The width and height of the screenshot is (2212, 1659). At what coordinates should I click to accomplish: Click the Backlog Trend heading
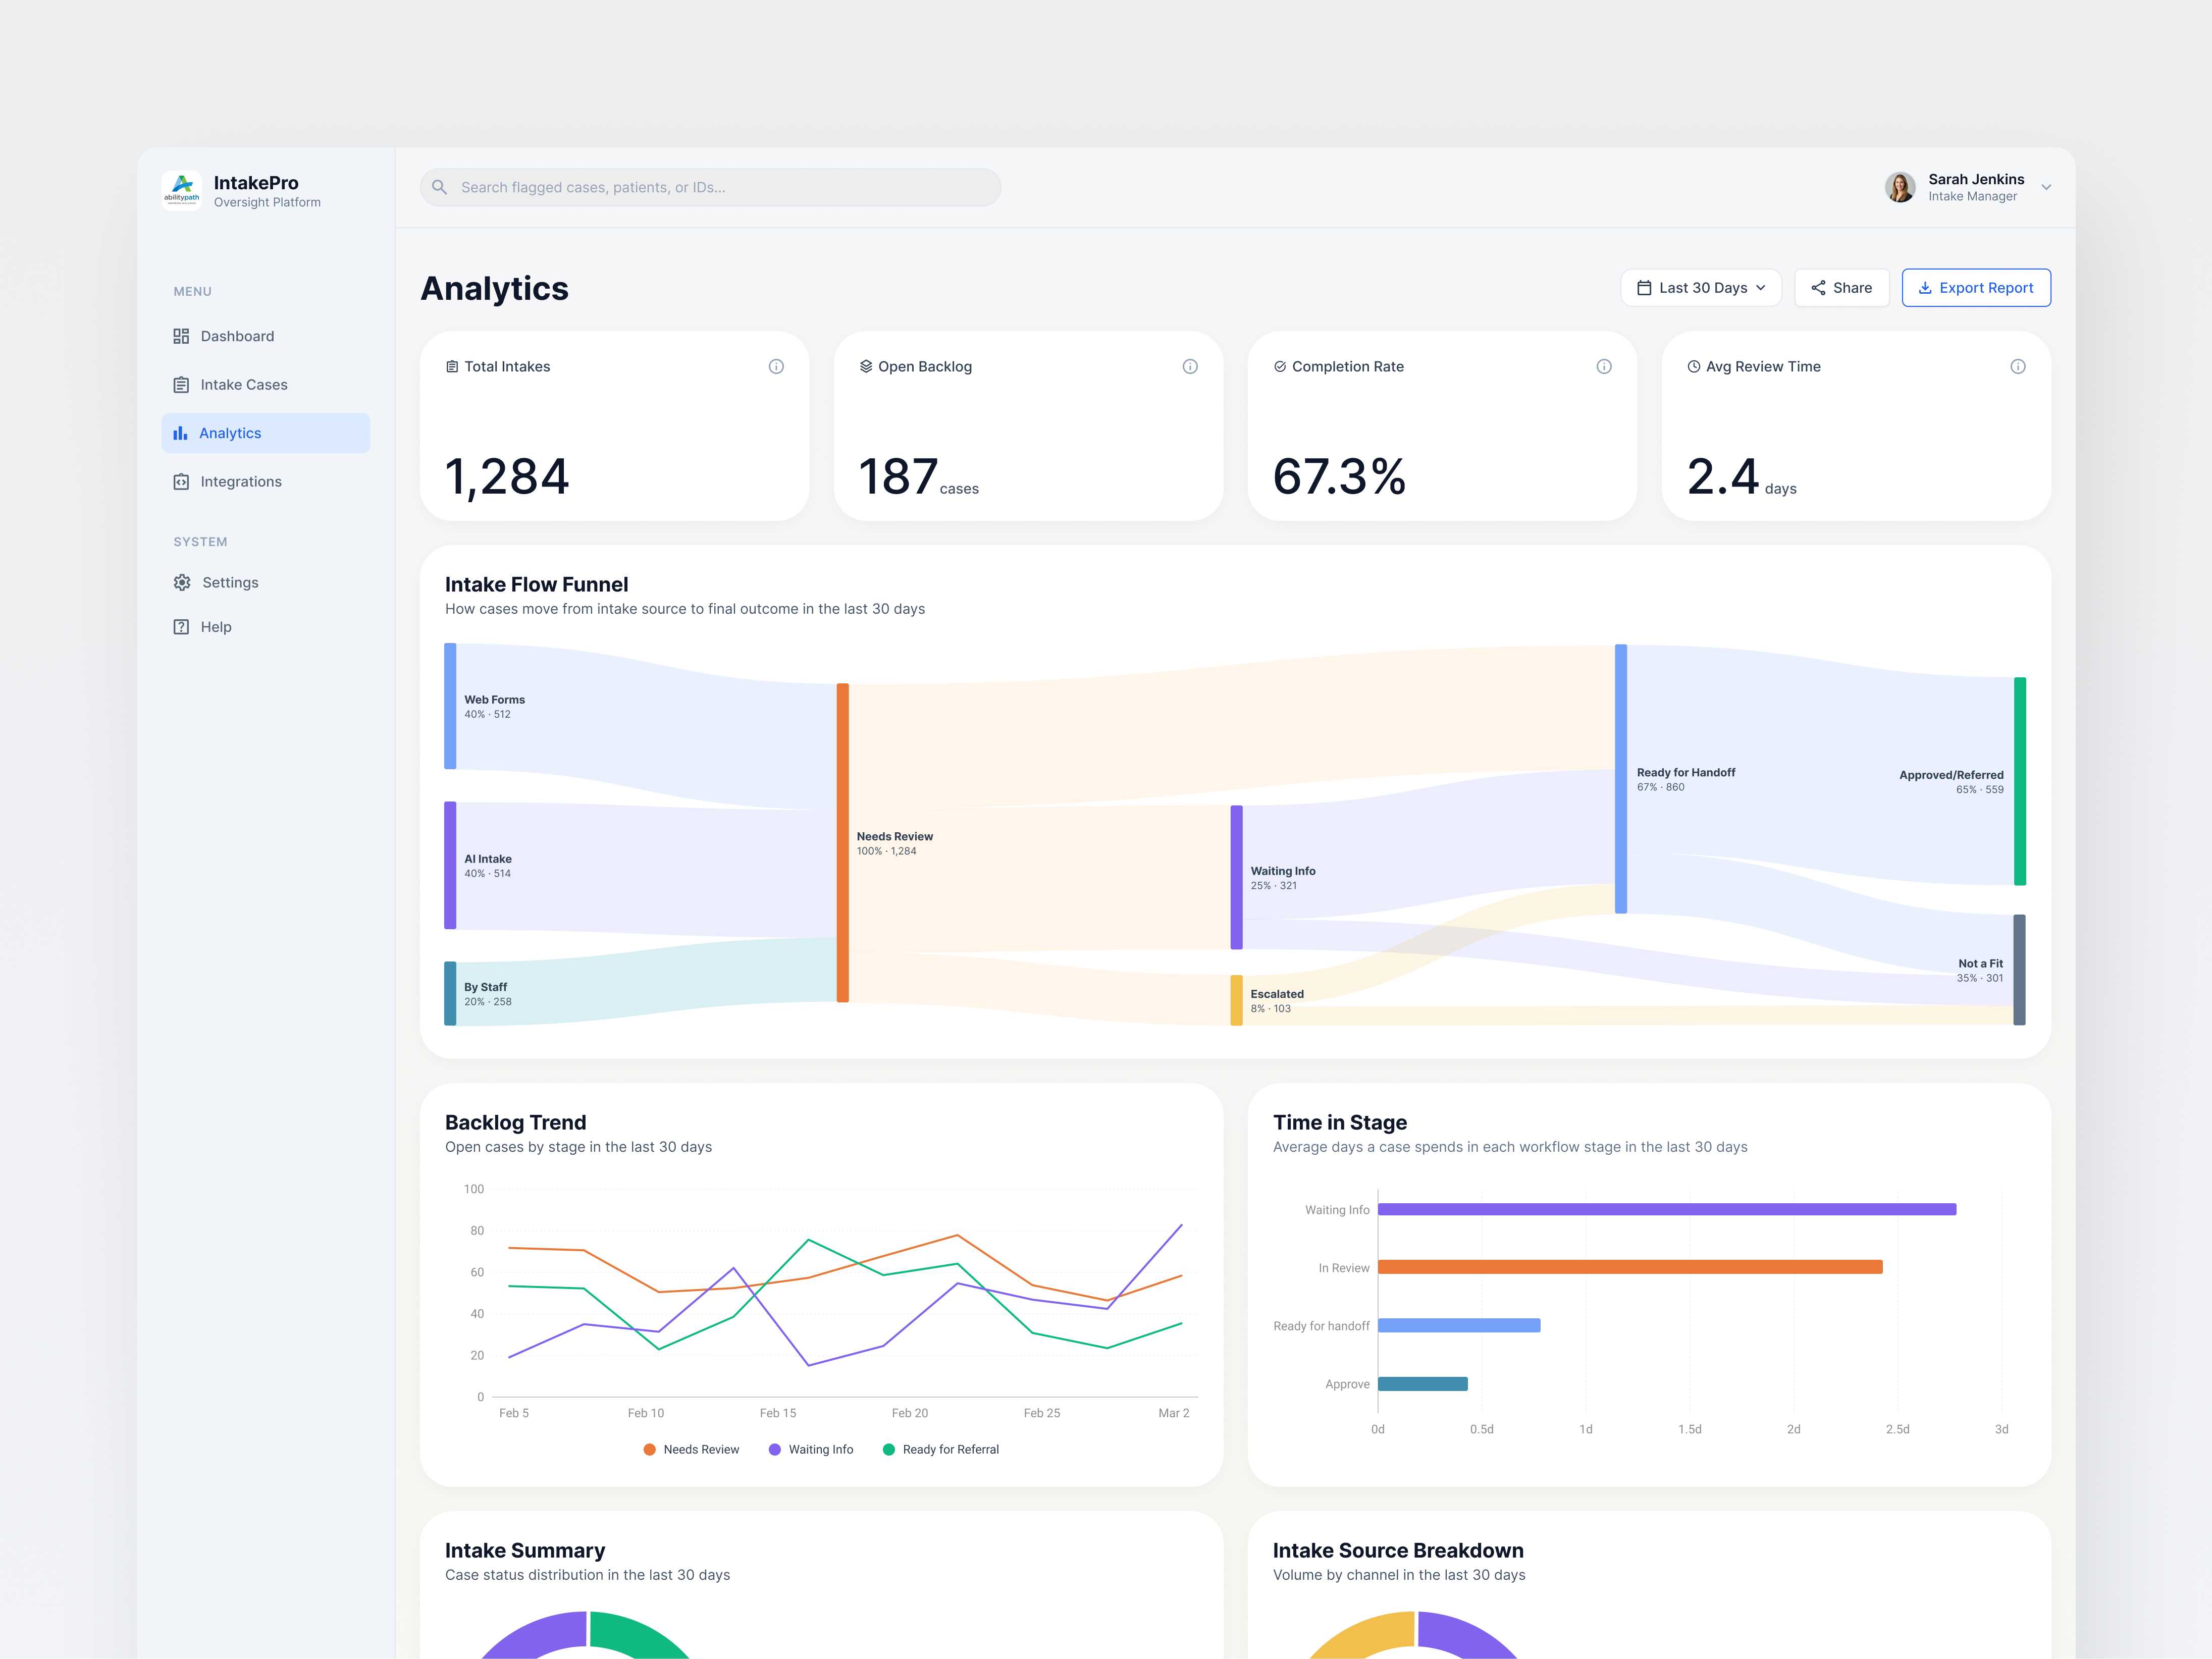tap(516, 1123)
